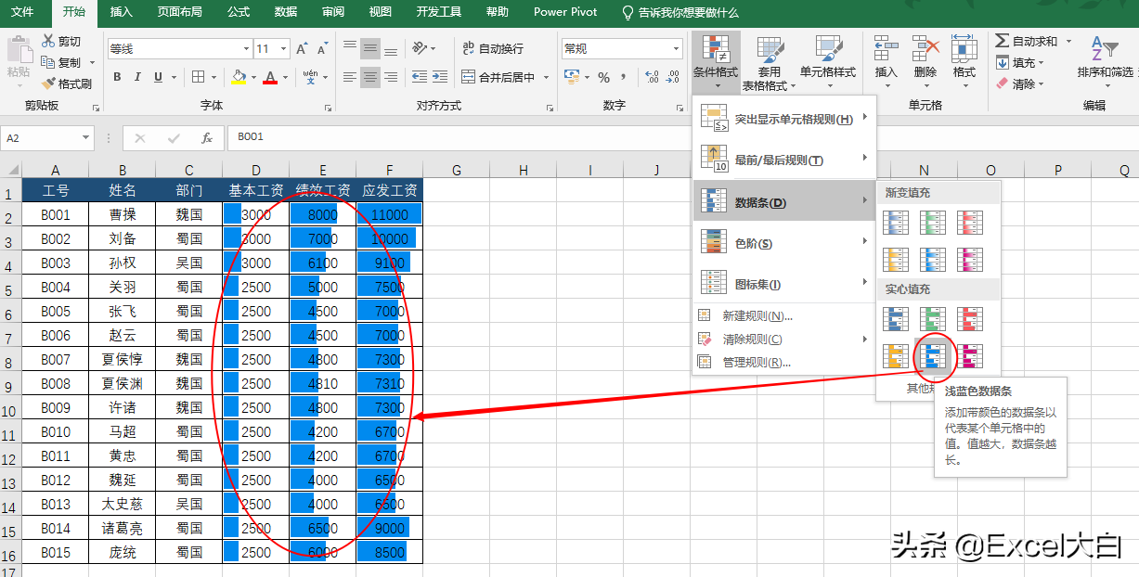Apply percent style format
The height and width of the screenshot is (577, 1139).
click(603, 77)
